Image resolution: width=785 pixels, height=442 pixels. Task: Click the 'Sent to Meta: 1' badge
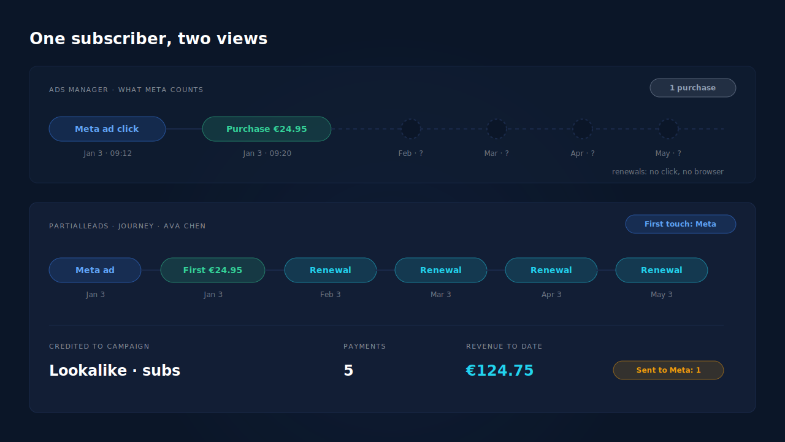(x=668, y=370)
